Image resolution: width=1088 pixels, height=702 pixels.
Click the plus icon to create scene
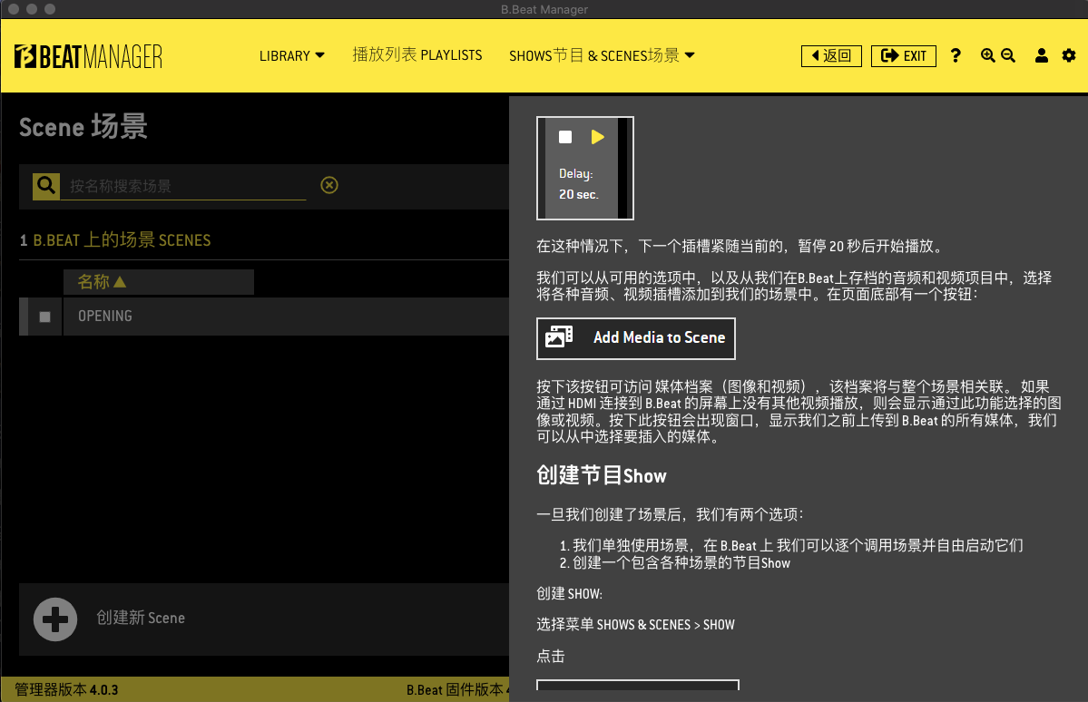click(x=55, y=619)
